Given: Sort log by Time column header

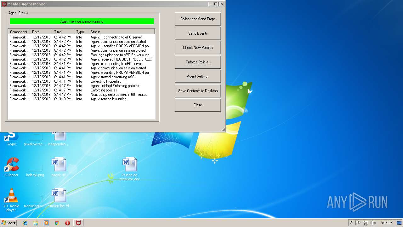Looking at the screenshot, I should [63, 32].
